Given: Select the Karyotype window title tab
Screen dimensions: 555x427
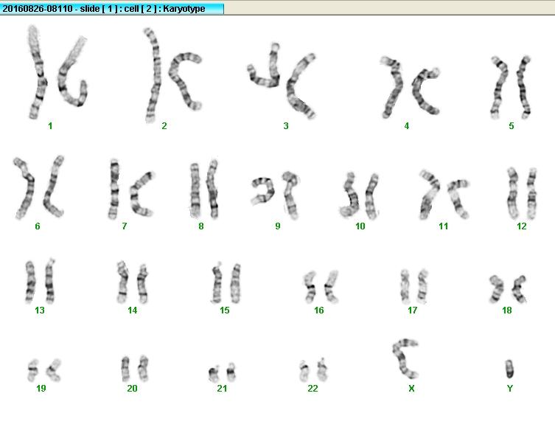Looking at the screenshot, I should (112, 9).
